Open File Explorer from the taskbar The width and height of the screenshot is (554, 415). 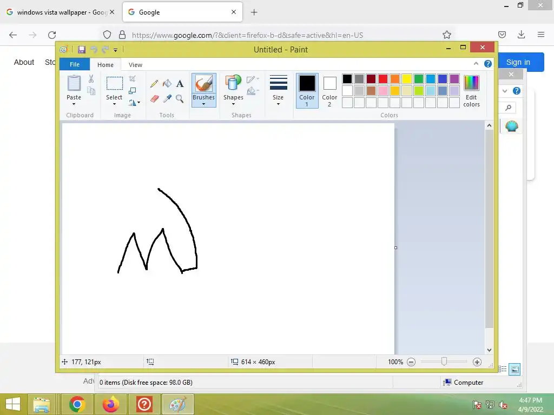click(x=41, y=404)
